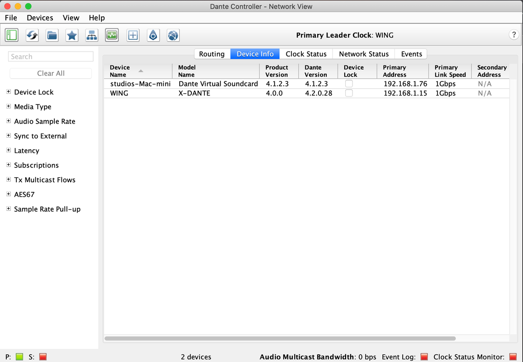Open the Load Preset folder icon
523x362 pixels.
52,35
